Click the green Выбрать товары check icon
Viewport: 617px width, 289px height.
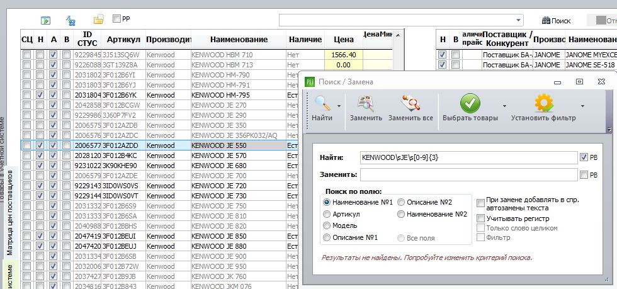click(470, 103)
